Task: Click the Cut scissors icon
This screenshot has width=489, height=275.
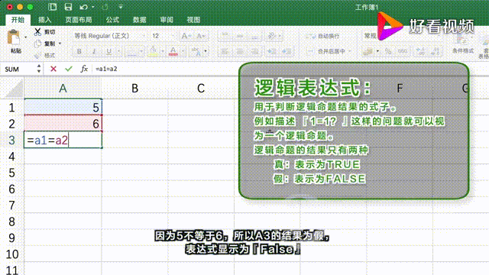Action: (37, 31)
